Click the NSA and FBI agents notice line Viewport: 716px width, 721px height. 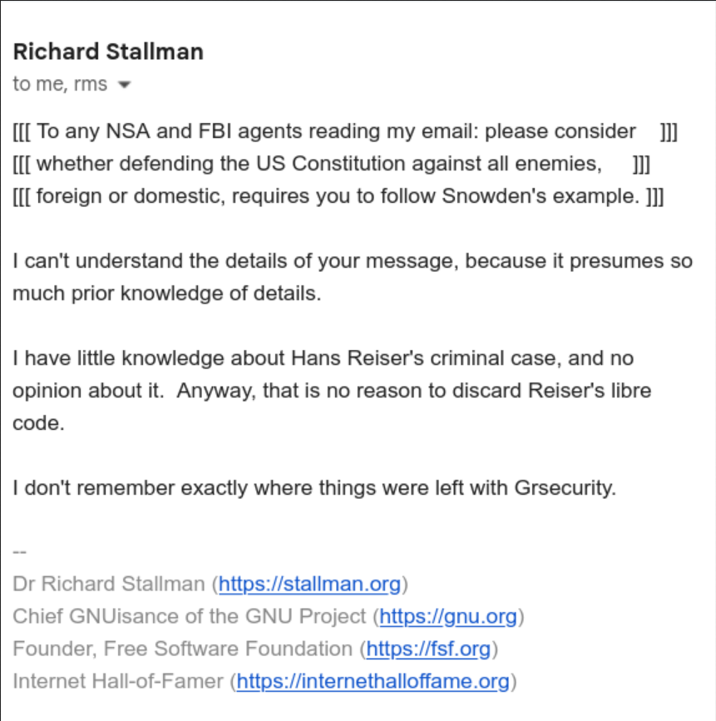pos(345,131)
